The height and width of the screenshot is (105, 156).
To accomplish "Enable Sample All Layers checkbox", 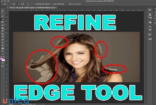I will click(35, 4).
